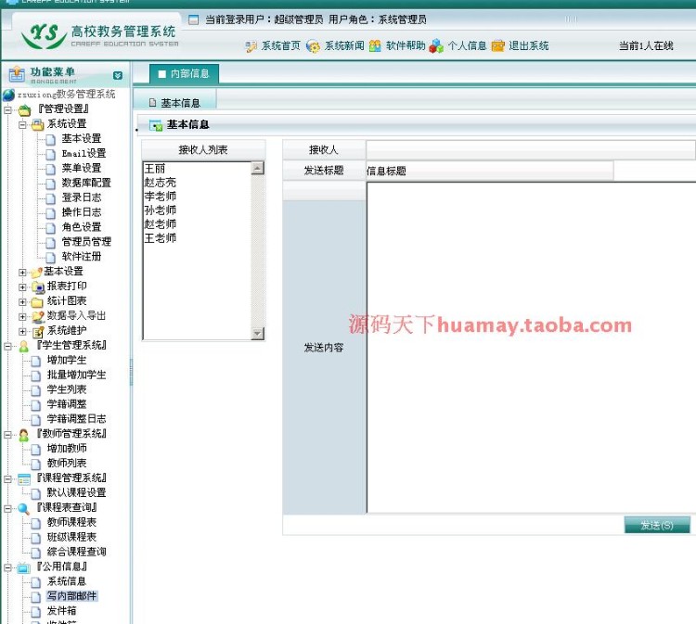Open the Email设置 link
Screen dimensions: 696x624
84,153
